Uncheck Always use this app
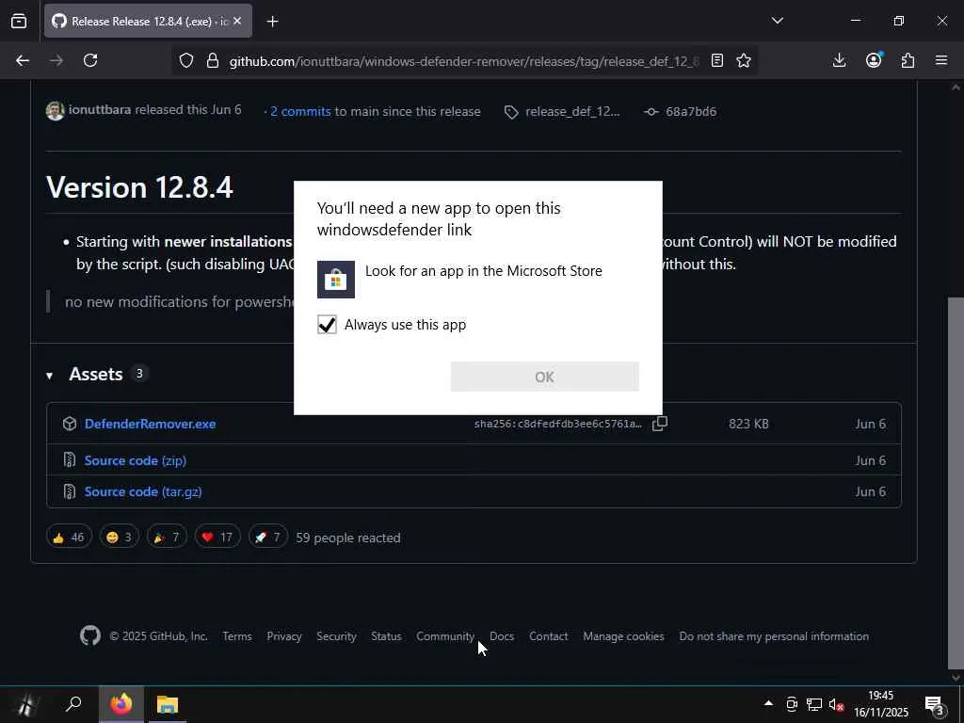964x723 pixels. [x=327, y=324]
